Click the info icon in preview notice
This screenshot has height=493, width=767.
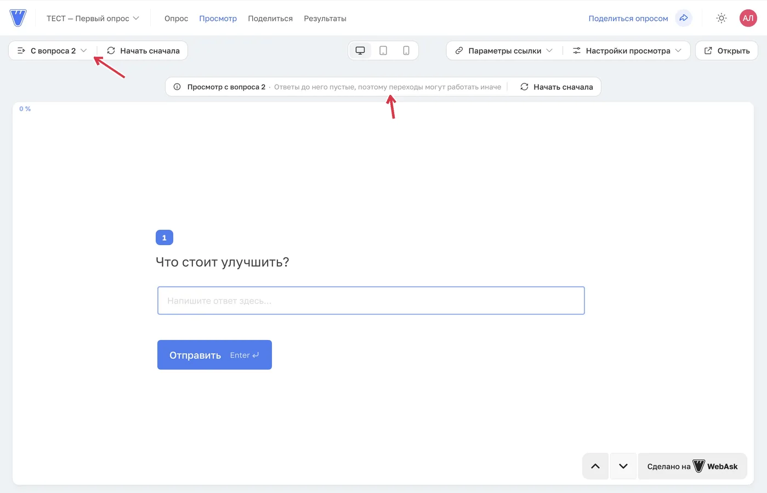tap(177, 87)
